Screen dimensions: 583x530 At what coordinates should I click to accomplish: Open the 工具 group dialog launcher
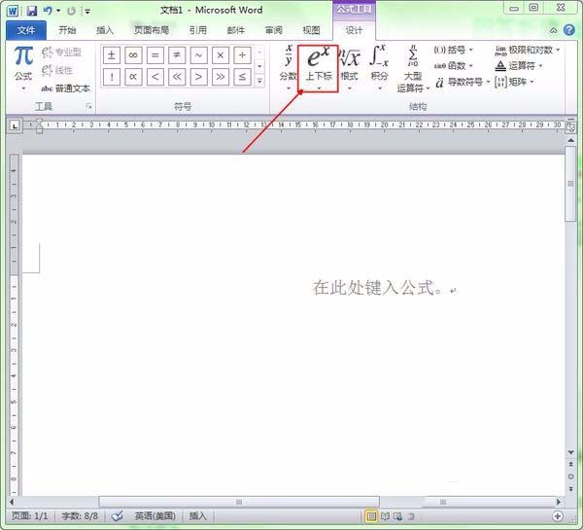pyautogui.click(x=88, y=106)
